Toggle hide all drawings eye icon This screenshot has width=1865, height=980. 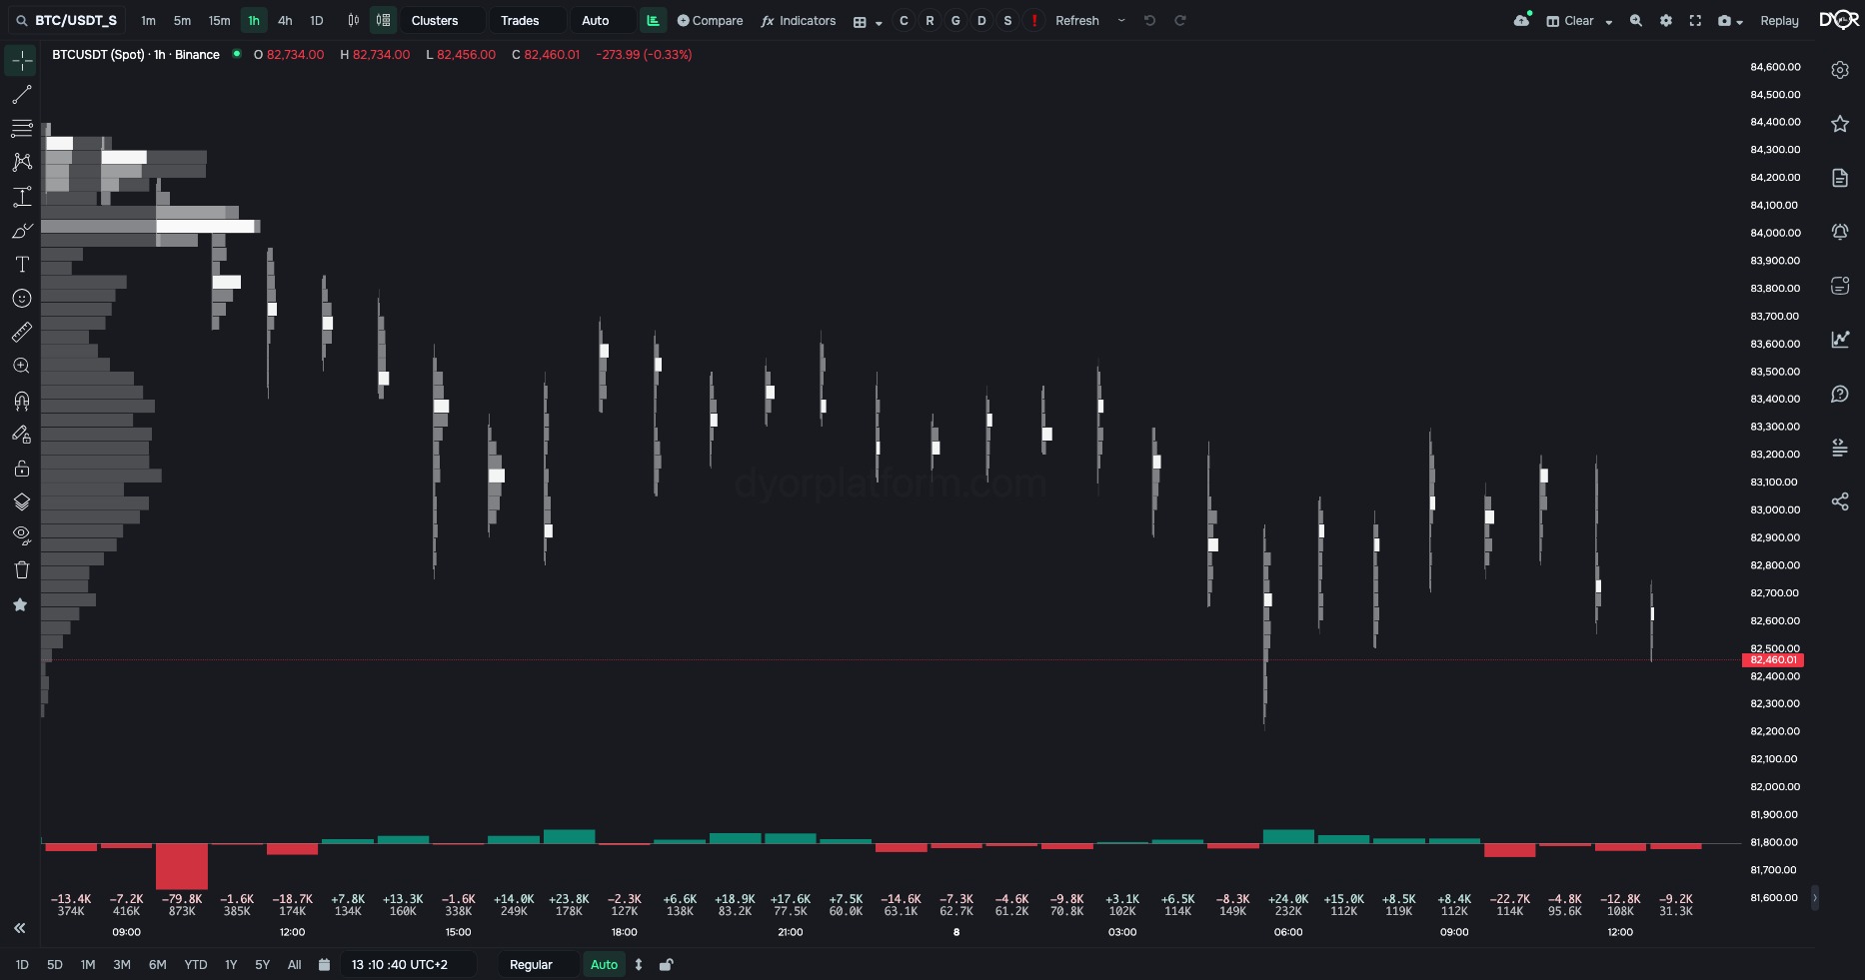point(22,536)
